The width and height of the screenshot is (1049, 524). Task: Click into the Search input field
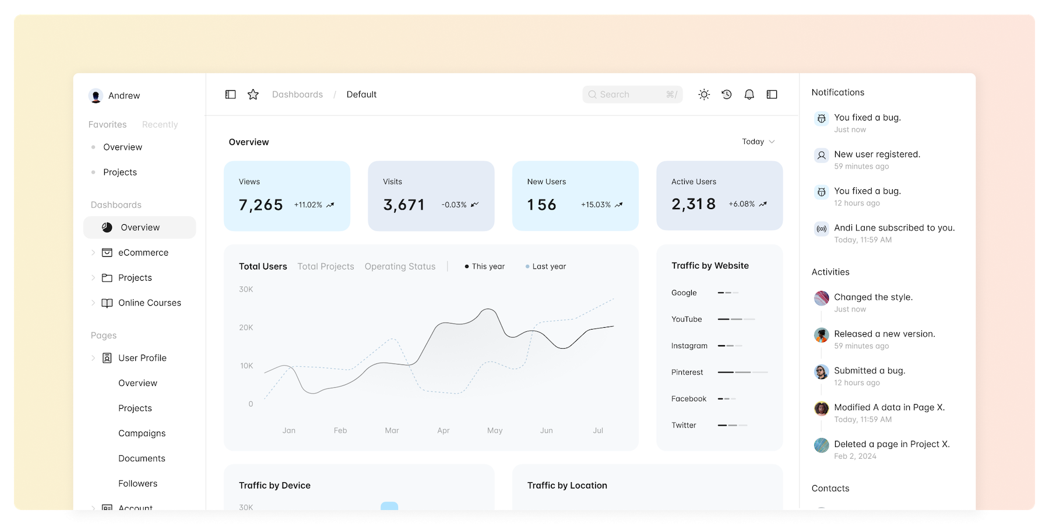[x=632, y=94]
